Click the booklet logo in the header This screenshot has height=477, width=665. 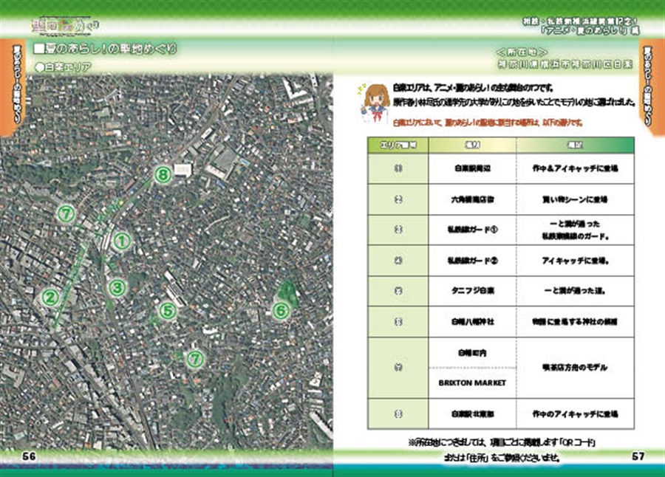[66, 25]
